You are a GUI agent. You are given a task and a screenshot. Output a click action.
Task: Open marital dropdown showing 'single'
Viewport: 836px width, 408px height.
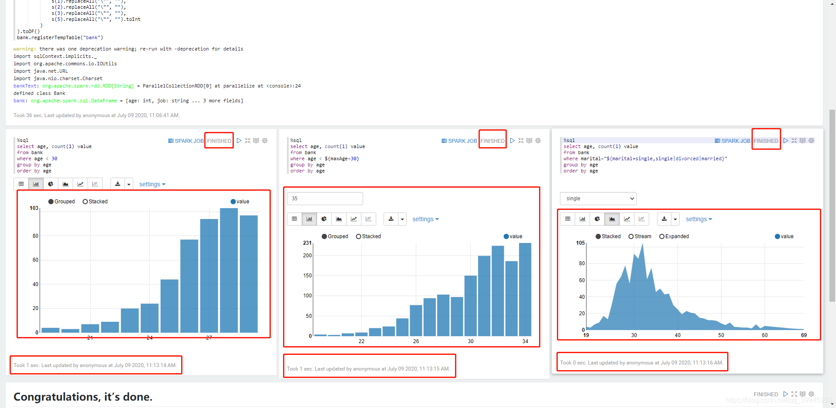pos(598,199)
